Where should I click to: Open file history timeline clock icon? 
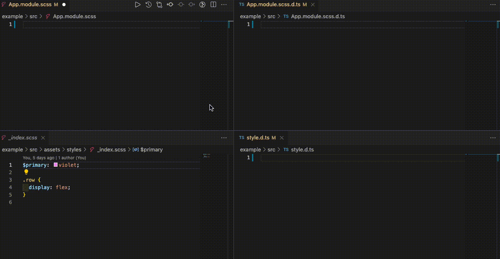(x=149, y=5)
